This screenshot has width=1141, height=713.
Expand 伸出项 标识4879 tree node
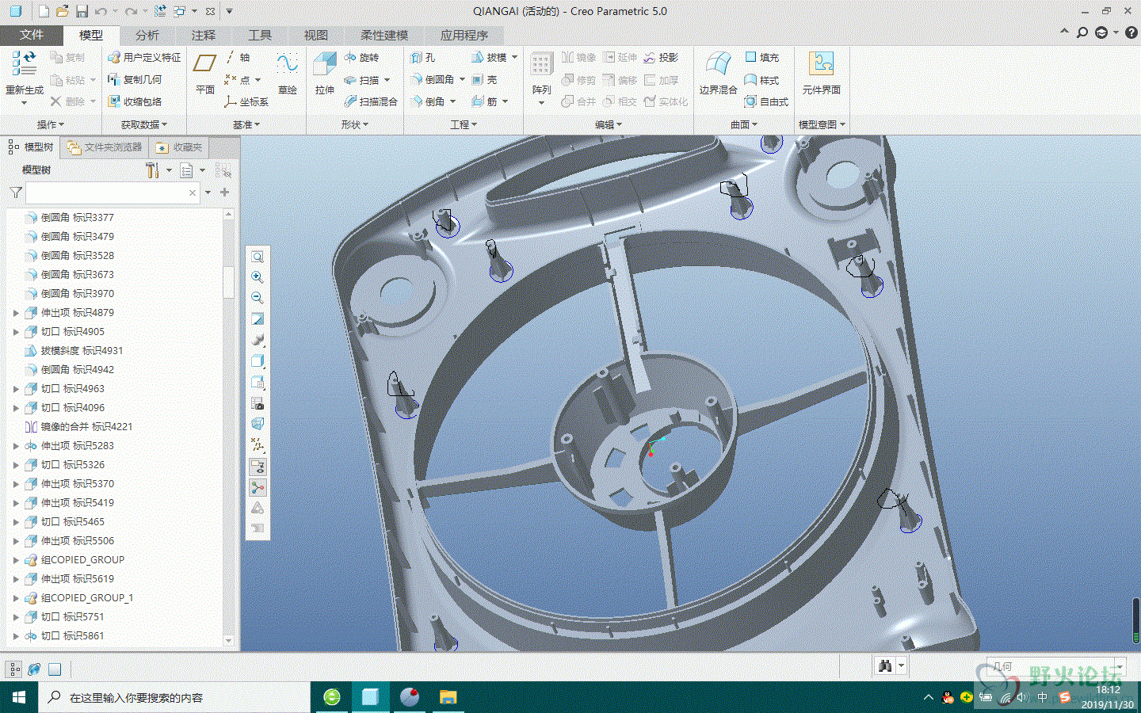16,313
